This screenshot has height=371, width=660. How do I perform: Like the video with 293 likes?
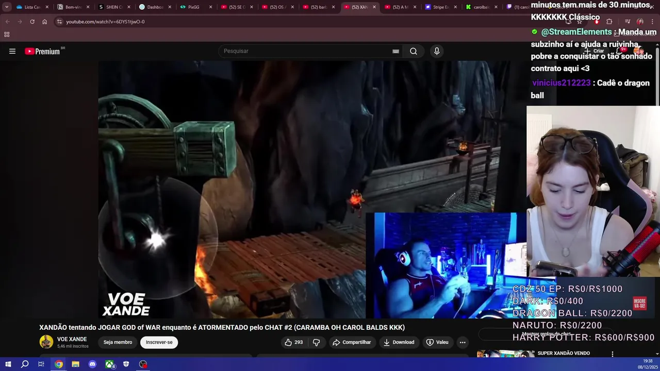[x=294, y=342]
